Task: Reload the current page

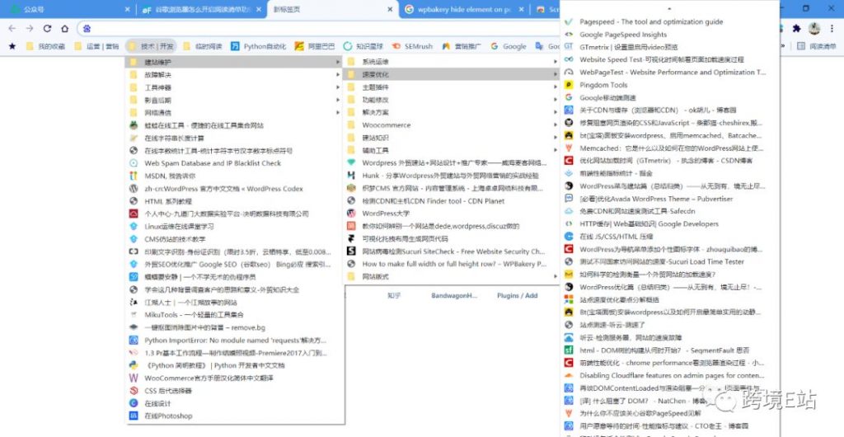Action: coord(47,29)
